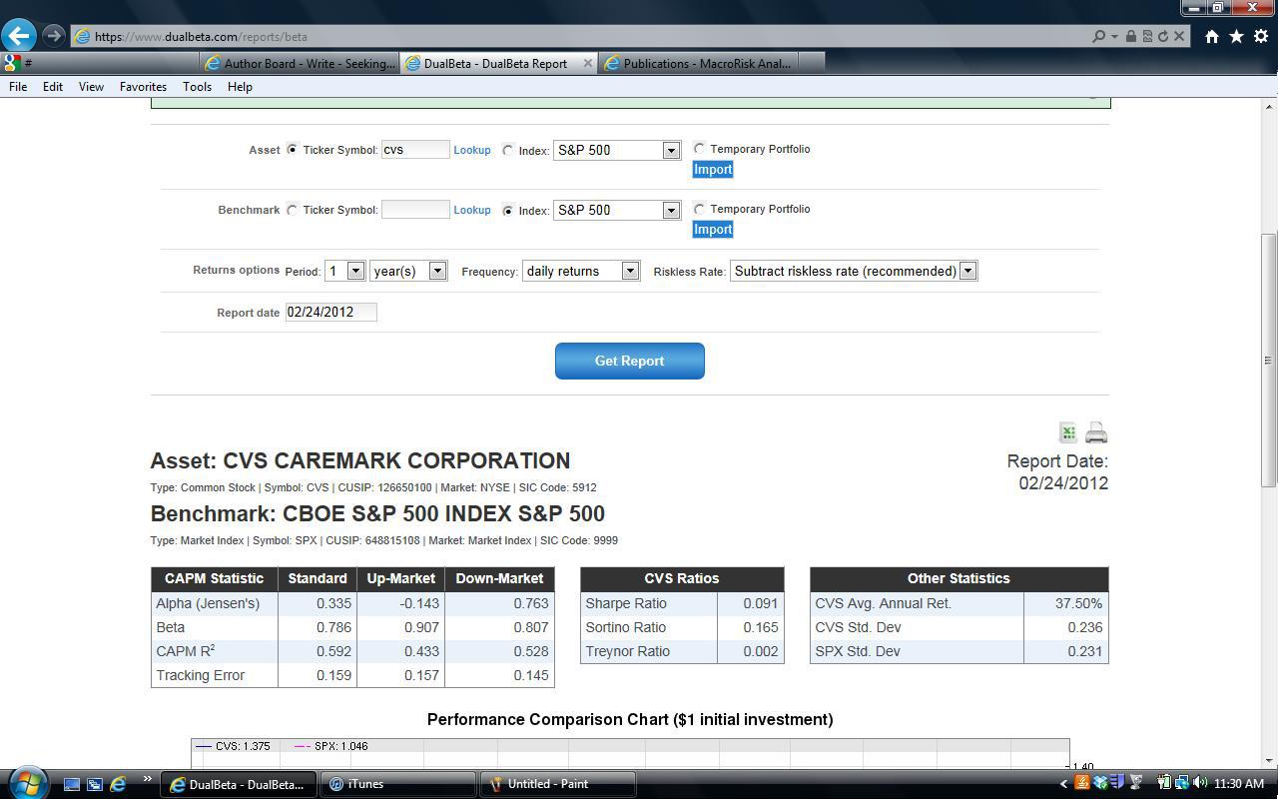Select Benchmark Index radio button
This screenshot has height=799, width=1278.
point(508,211)
